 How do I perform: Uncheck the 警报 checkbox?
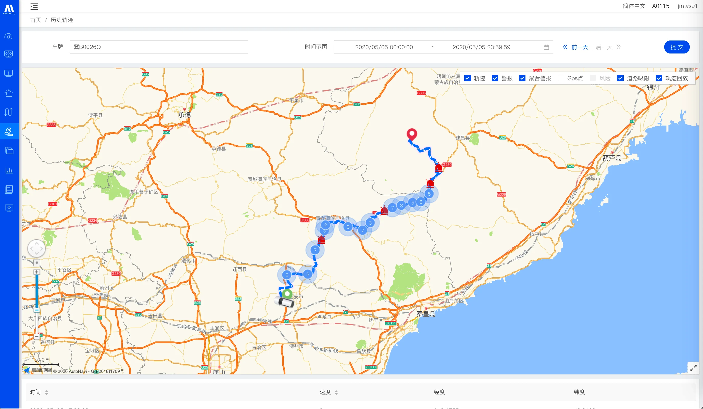[495, 78]
